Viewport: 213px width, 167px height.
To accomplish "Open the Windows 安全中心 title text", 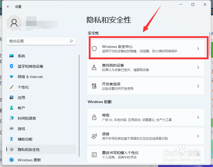I will [x=117, y=47].
